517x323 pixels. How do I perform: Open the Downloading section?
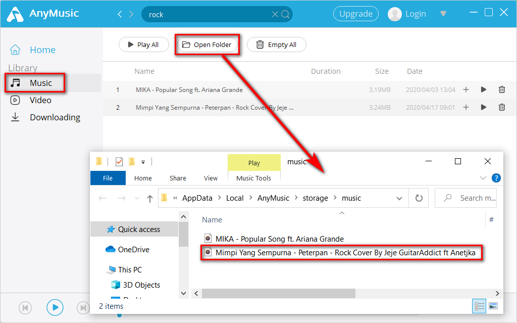[55, 117]
